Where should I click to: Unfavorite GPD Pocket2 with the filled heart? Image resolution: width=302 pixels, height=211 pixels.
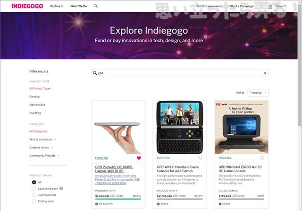tap(139, 158)
